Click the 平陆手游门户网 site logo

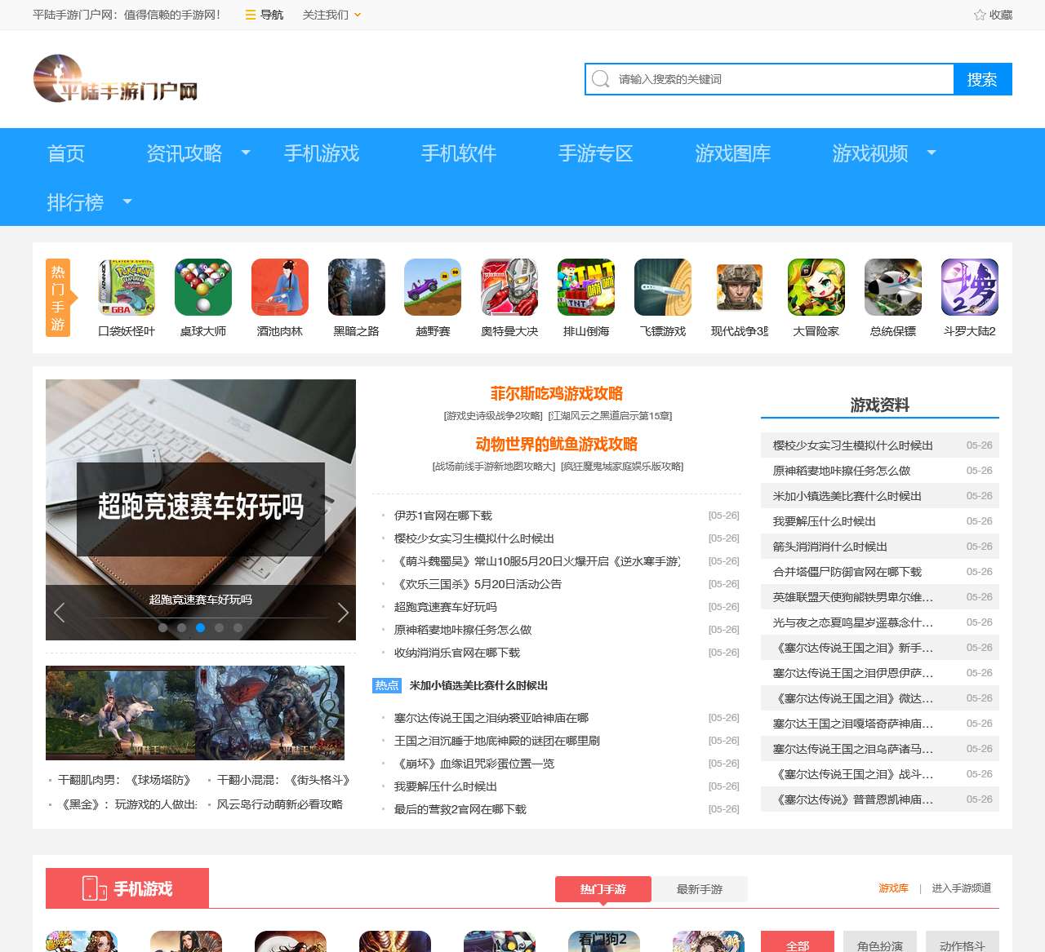click(115, 79)
